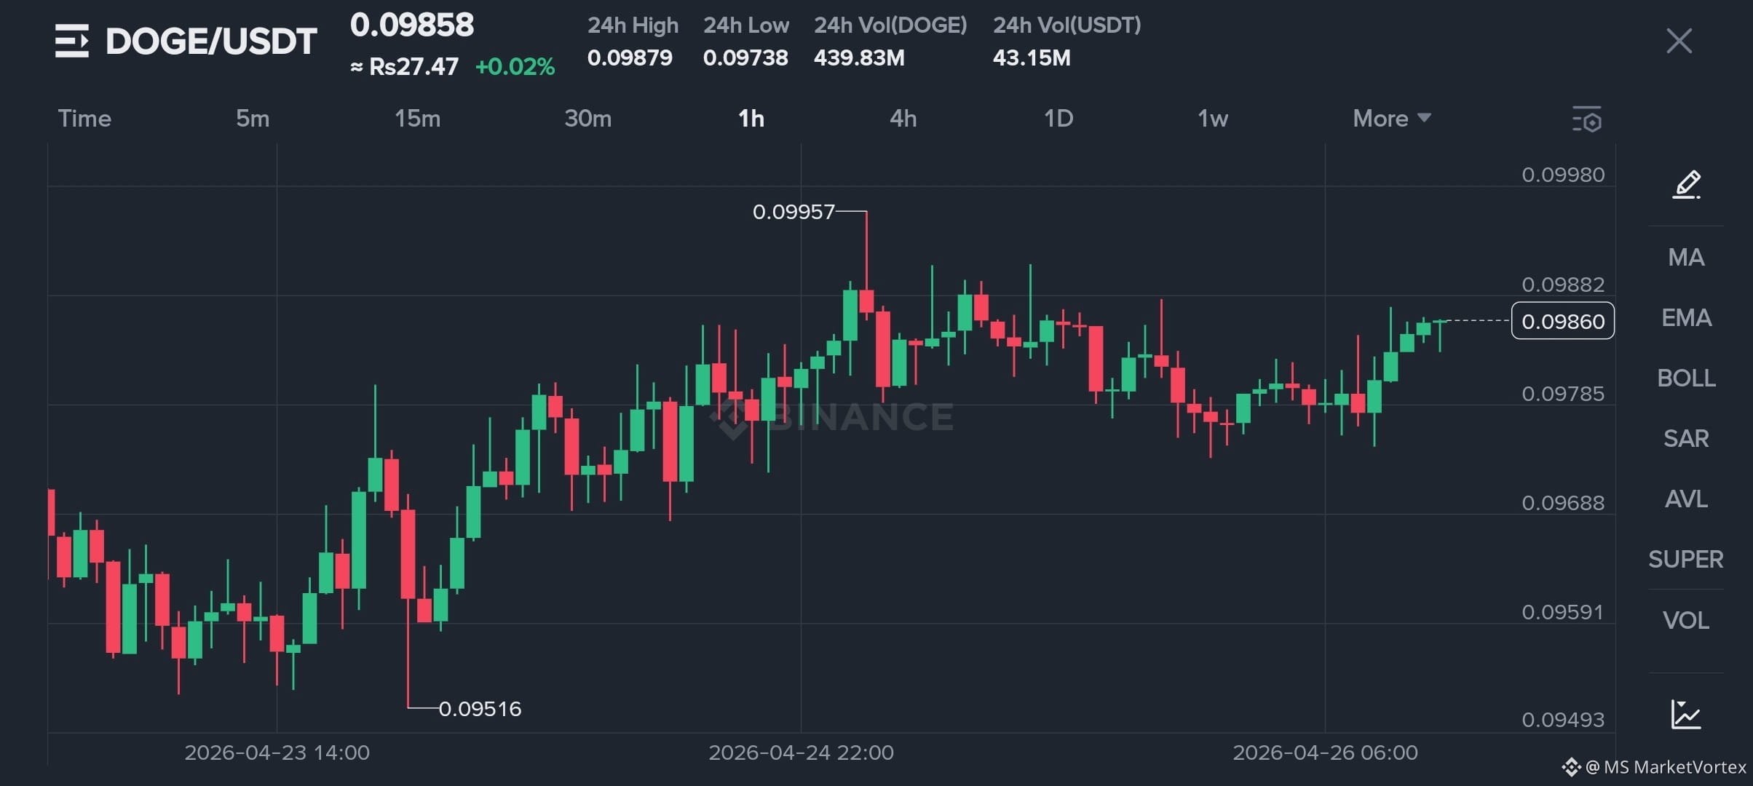1753x786 pixels.
Task: Click the 2026-04-26 06:00 time label
Action: click(x=1325, y=753)
